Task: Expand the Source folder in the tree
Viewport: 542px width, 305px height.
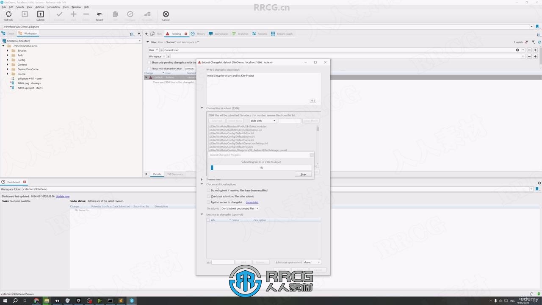Action: [x=7, y=74]
